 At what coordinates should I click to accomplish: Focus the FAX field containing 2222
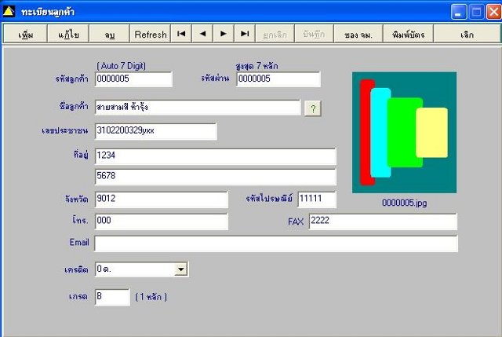[x=383, y=222]
